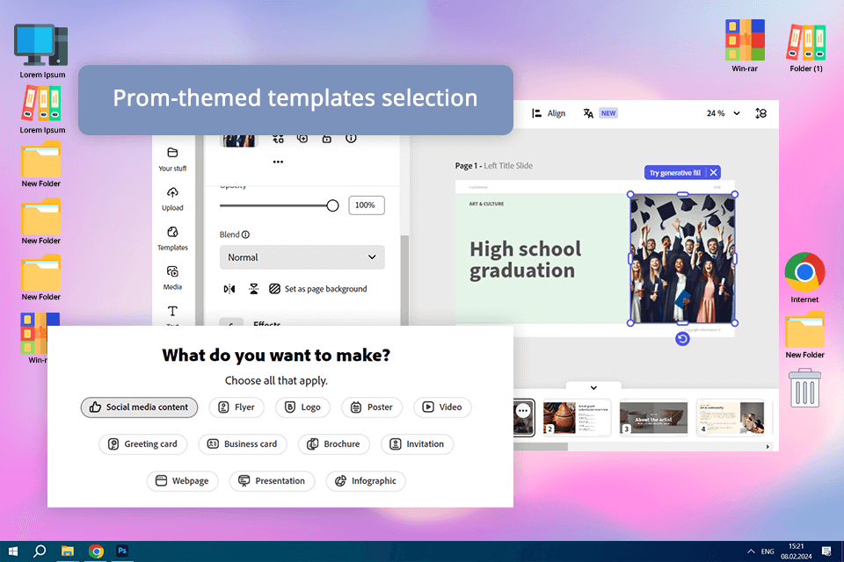Close the Try generative fill tooltip
844x562 pixels.
713,173
